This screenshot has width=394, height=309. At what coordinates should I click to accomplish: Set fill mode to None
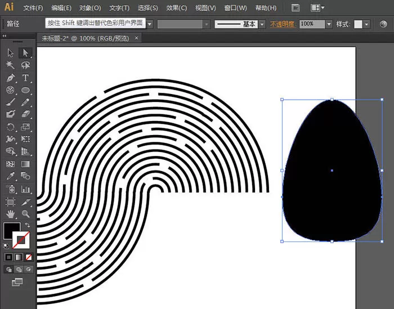pyautogui.click(x=29, y=257)
